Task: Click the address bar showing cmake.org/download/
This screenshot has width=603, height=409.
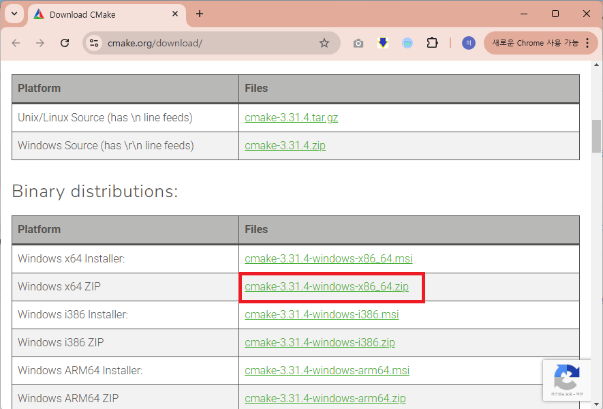Action: click(211, 43)
